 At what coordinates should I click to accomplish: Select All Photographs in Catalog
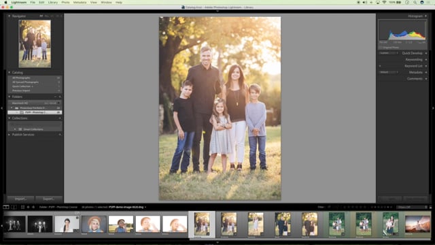(35, 78)
